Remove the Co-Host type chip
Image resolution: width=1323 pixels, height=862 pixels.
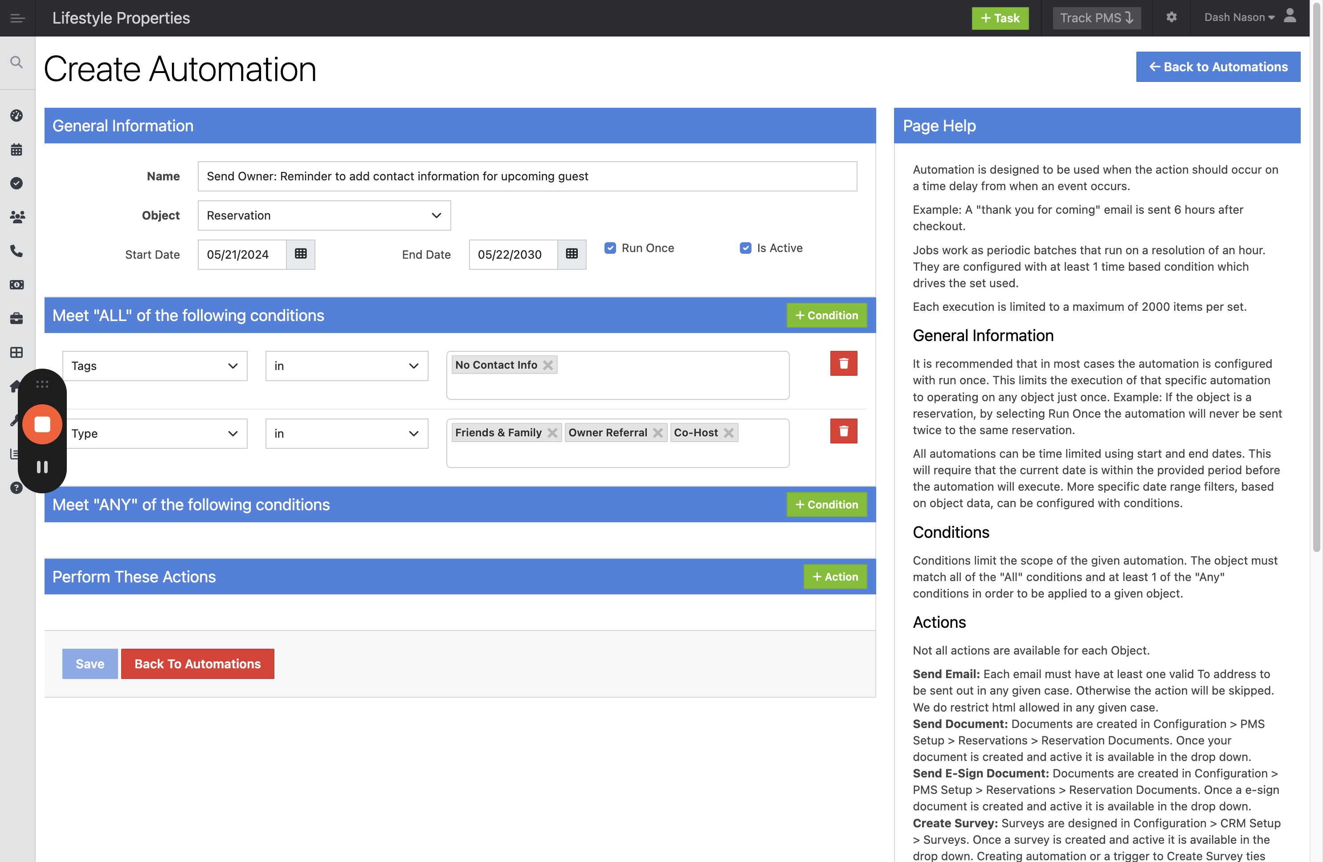coord(729,433)
